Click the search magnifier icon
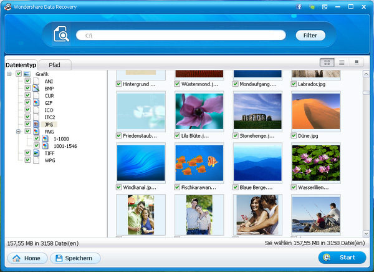The height and width of the screenshot is (272, 374). point(62,36)
